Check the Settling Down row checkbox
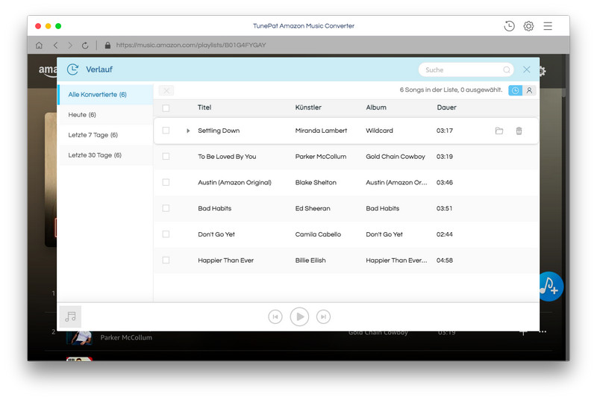Image resolution: width=597 pixels, height=400 pixels. pos(166,131)
